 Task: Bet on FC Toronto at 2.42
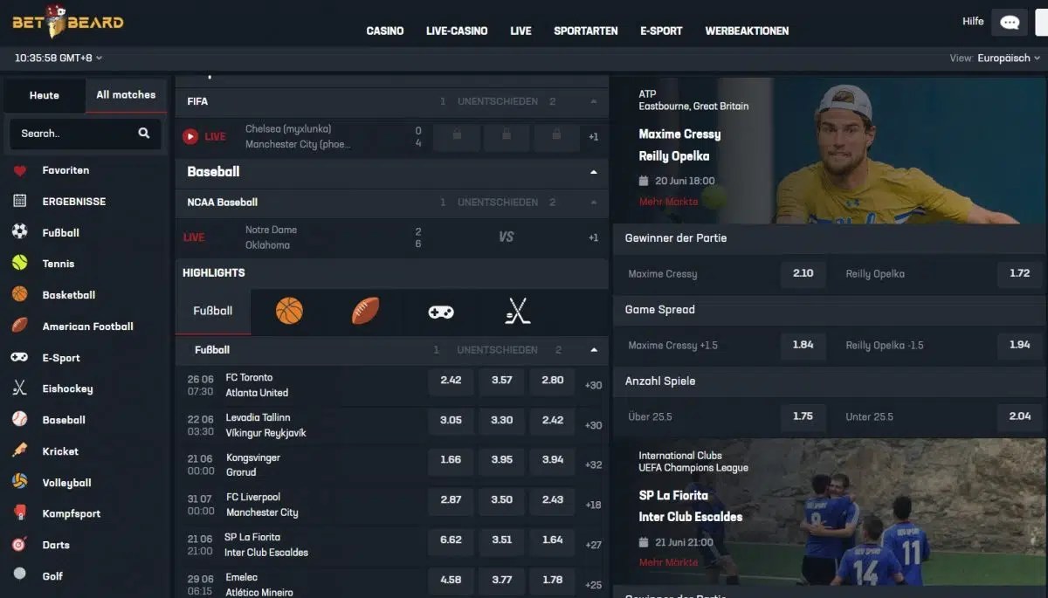[x=451, y=381]
